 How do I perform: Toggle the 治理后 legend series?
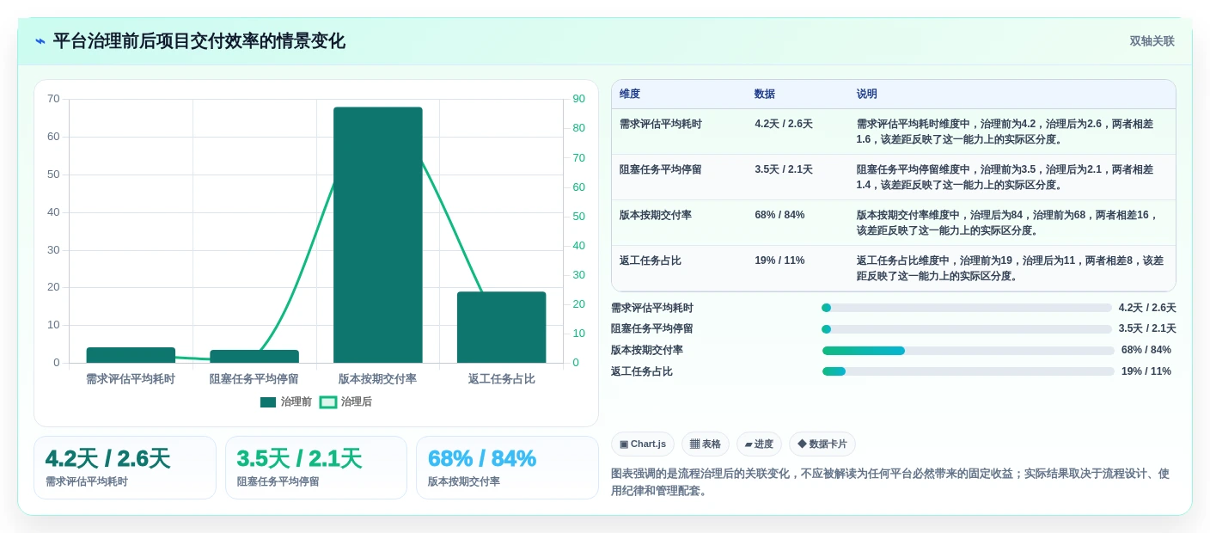(346, 401)
